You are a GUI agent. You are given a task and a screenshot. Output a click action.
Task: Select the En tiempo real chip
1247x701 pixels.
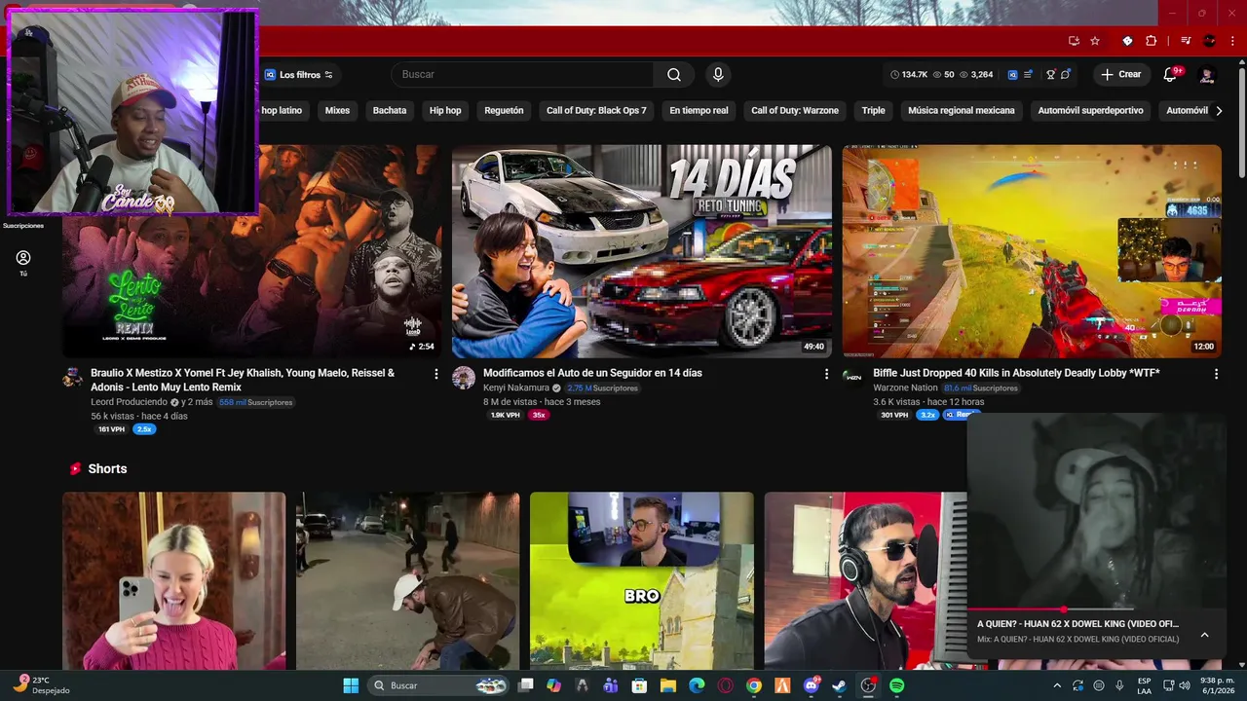tap(699, 111)
